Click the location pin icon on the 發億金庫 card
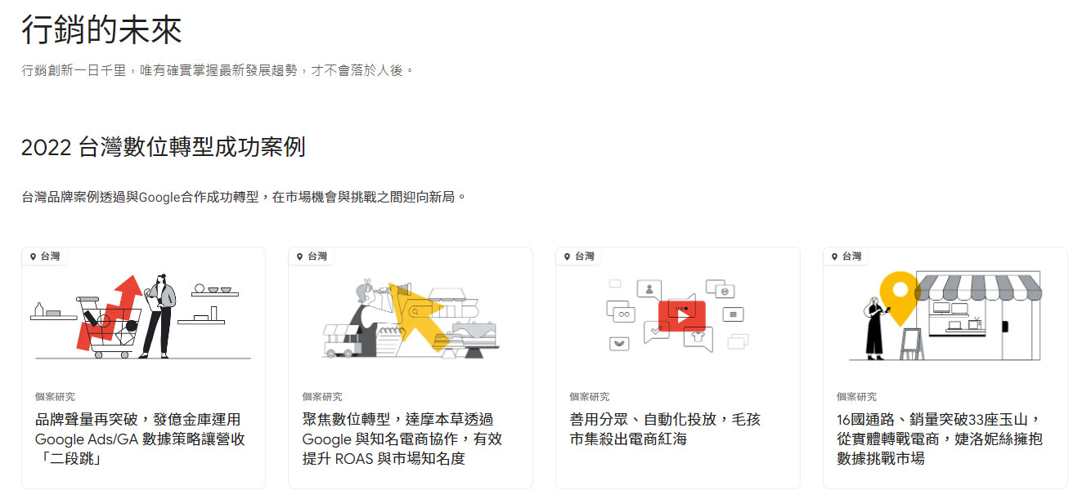 [33, 256]
